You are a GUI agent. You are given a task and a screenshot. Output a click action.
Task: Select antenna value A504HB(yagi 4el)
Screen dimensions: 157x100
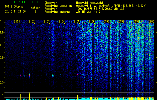point(88,12)
